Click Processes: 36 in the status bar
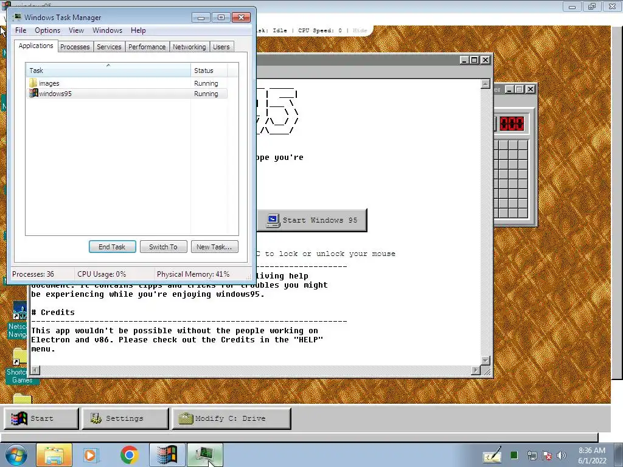 [33, 274]
